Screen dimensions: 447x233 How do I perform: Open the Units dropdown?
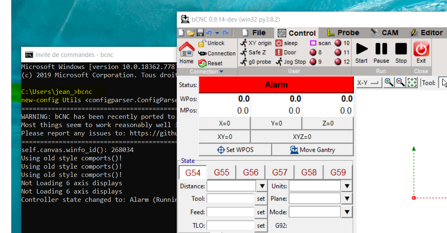347,186
